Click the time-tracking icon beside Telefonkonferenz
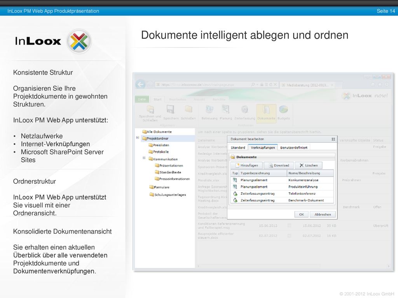Image resolution: width=398 pixels, height=298 pixels. [x=235, y=194]
